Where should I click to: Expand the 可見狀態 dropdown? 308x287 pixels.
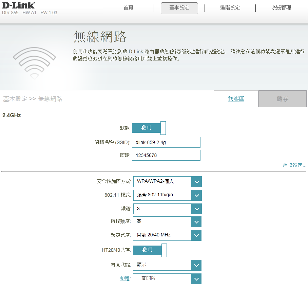167,265
